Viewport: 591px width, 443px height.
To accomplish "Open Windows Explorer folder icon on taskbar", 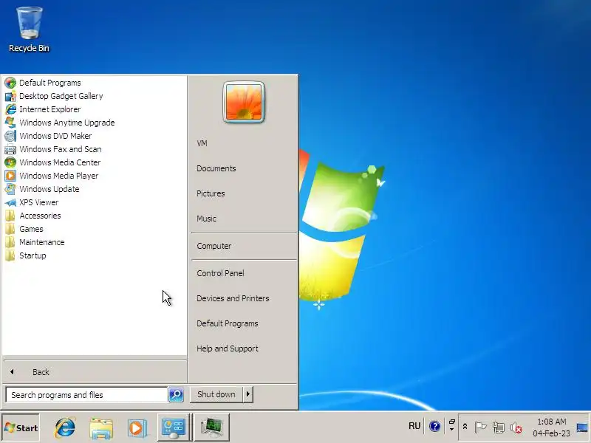I will (101, 428).
